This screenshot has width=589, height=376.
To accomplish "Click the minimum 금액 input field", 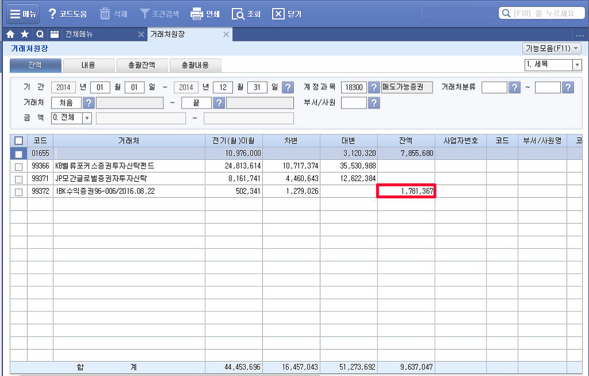I will (x=141, y=118).
